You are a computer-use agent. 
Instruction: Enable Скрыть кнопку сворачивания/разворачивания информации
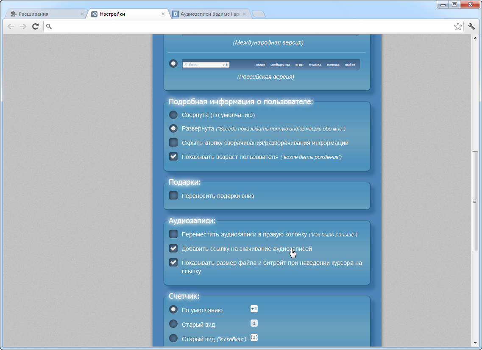[173, 142]
